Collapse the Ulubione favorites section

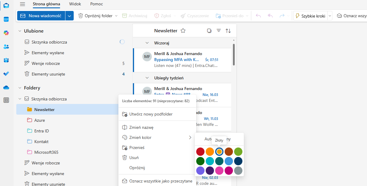point(20,31)
